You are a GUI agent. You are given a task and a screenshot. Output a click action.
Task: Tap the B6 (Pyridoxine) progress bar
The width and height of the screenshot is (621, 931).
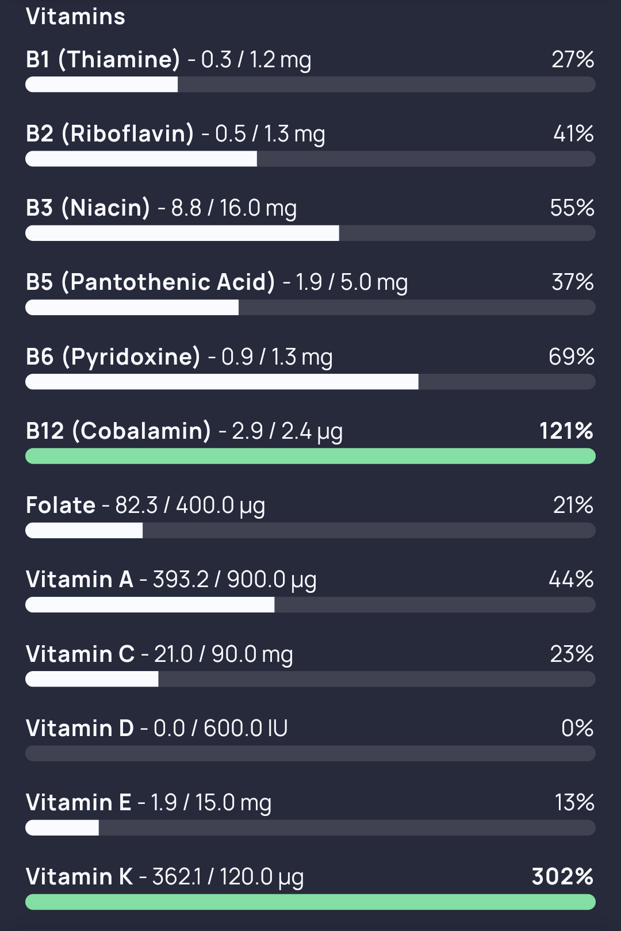310,382
